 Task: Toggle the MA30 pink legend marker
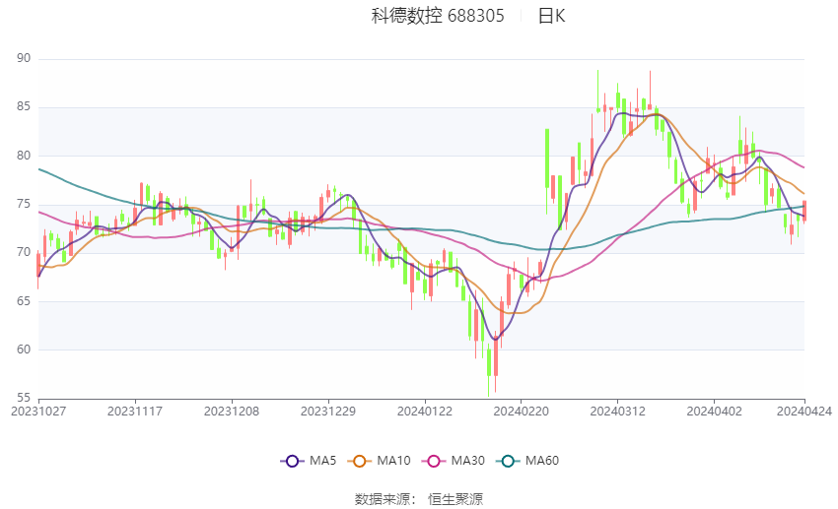pos(433,460)
